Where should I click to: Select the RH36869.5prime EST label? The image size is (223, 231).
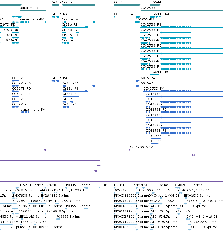tap(41, 201)
